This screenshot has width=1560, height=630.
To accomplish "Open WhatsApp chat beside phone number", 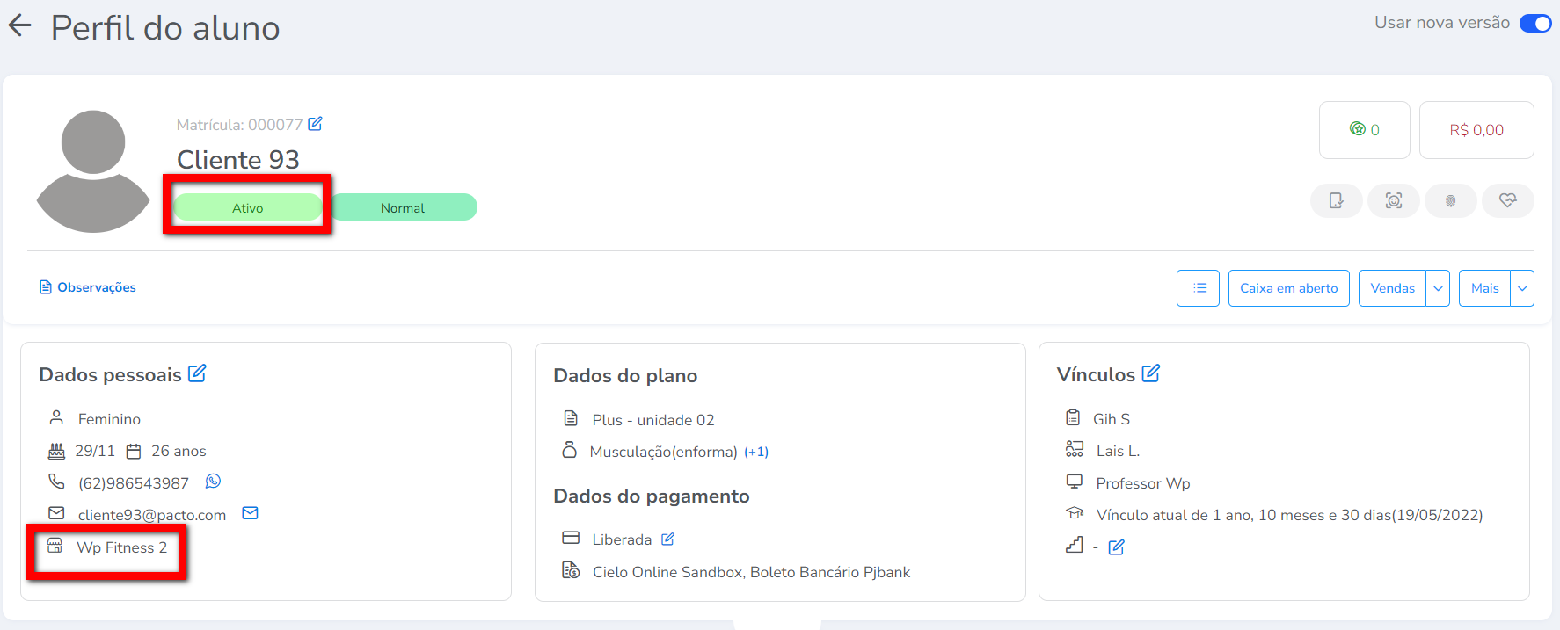I will [213, 482].
